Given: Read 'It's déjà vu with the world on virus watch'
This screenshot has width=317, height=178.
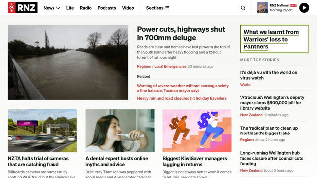Looking at the screenshot, I should 268,75.
